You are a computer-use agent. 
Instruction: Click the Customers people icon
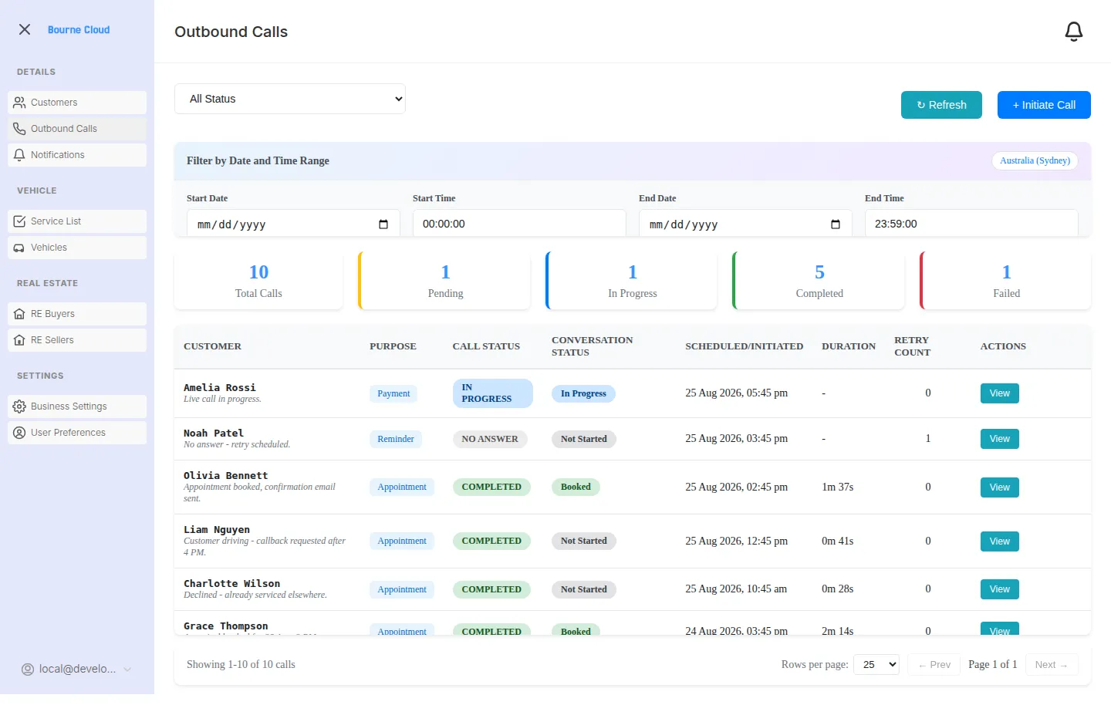pos(19,103)
